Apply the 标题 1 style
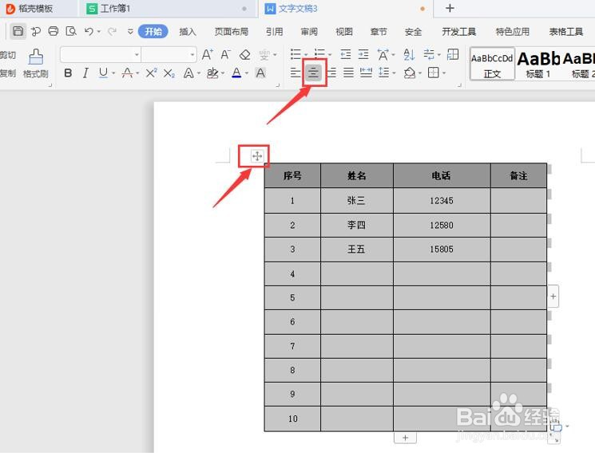The width and height of the screenshot is (595, 456). 538,64
